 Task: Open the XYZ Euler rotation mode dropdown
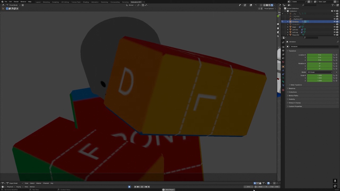point(320,72)
